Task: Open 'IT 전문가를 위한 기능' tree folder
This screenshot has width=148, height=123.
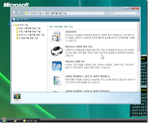Action: click(28, 38)
